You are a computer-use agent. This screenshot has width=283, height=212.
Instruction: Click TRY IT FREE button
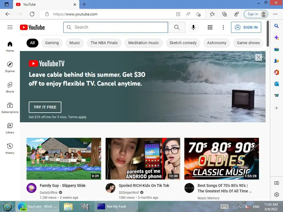point(45,107)
